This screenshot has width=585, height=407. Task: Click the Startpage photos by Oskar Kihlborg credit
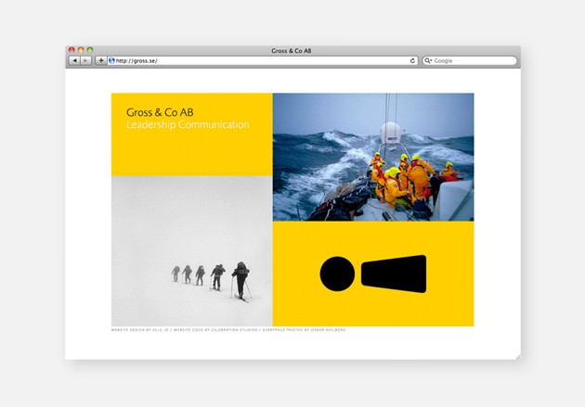(x=304, y=330)
